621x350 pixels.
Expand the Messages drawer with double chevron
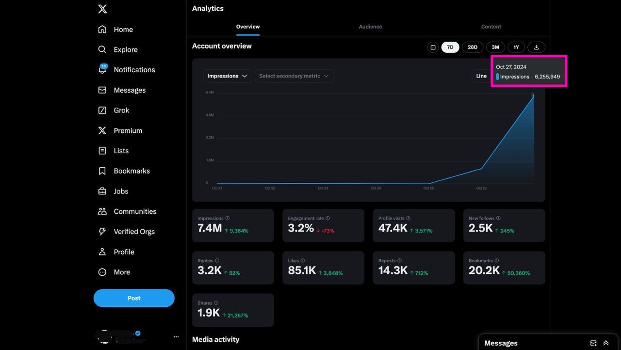(x=606, y=343)
